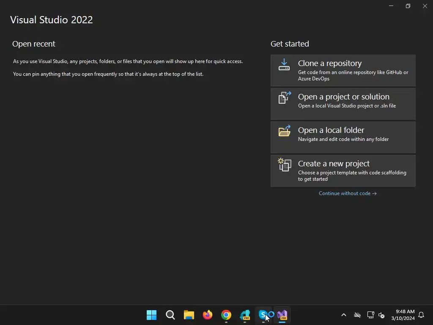
Task: Open the network status tray icon
Action: (370, 315)
